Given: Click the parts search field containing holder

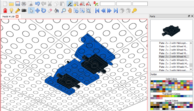Looking at the screenshot, I should [171, 74].
